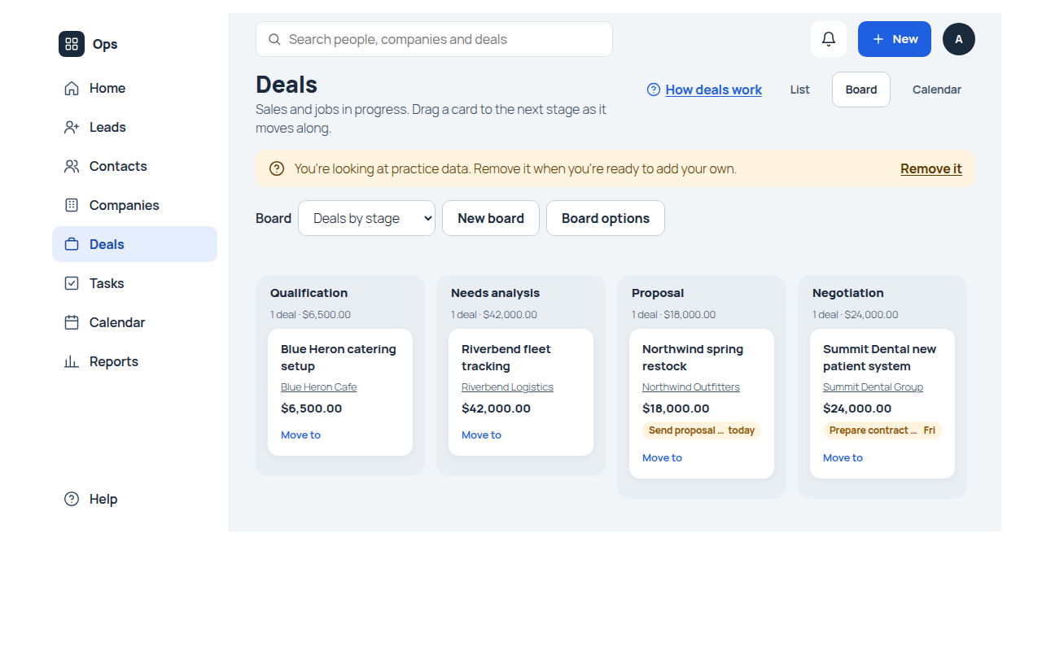Click Move to on Summit Dental card
Viewport: 1042px width, 651px height.
843,458
